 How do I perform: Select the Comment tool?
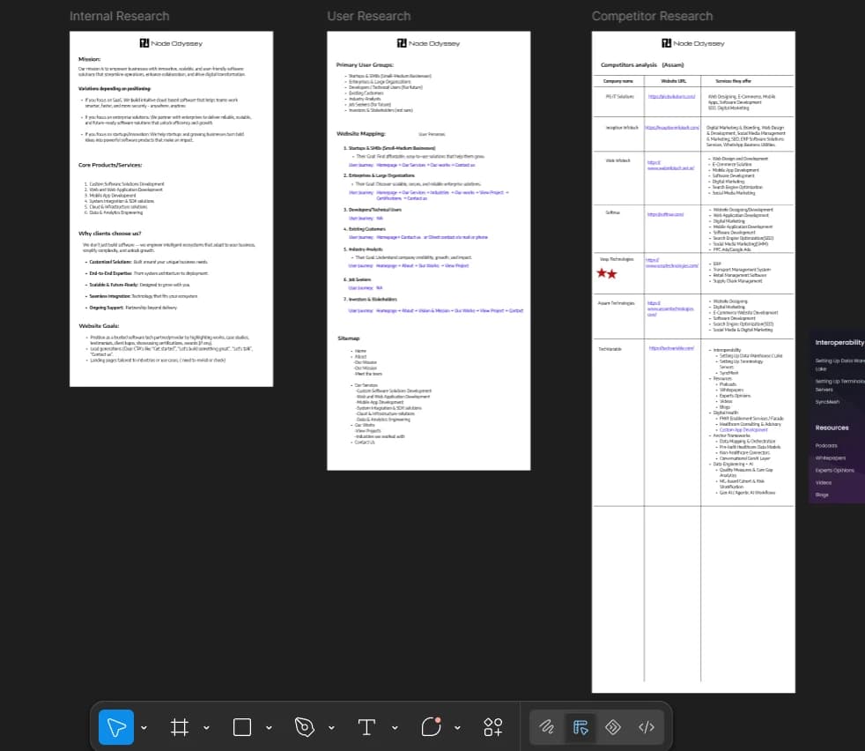pos(431,726)
